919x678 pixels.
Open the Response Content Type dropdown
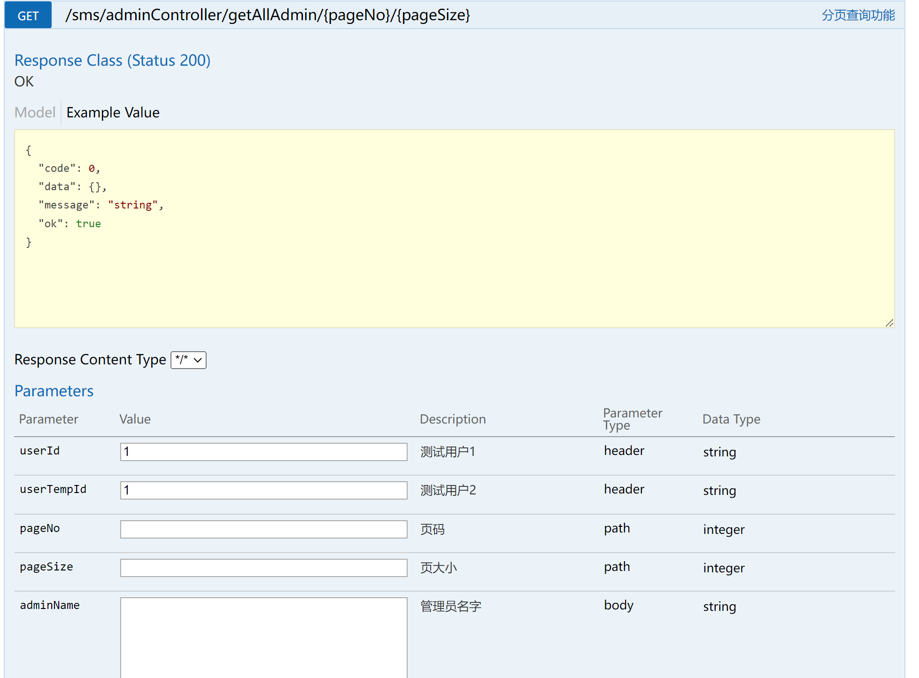tap(188, 360)
